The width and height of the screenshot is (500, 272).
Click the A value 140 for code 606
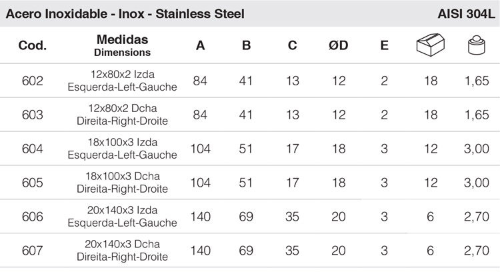(201, 217)
